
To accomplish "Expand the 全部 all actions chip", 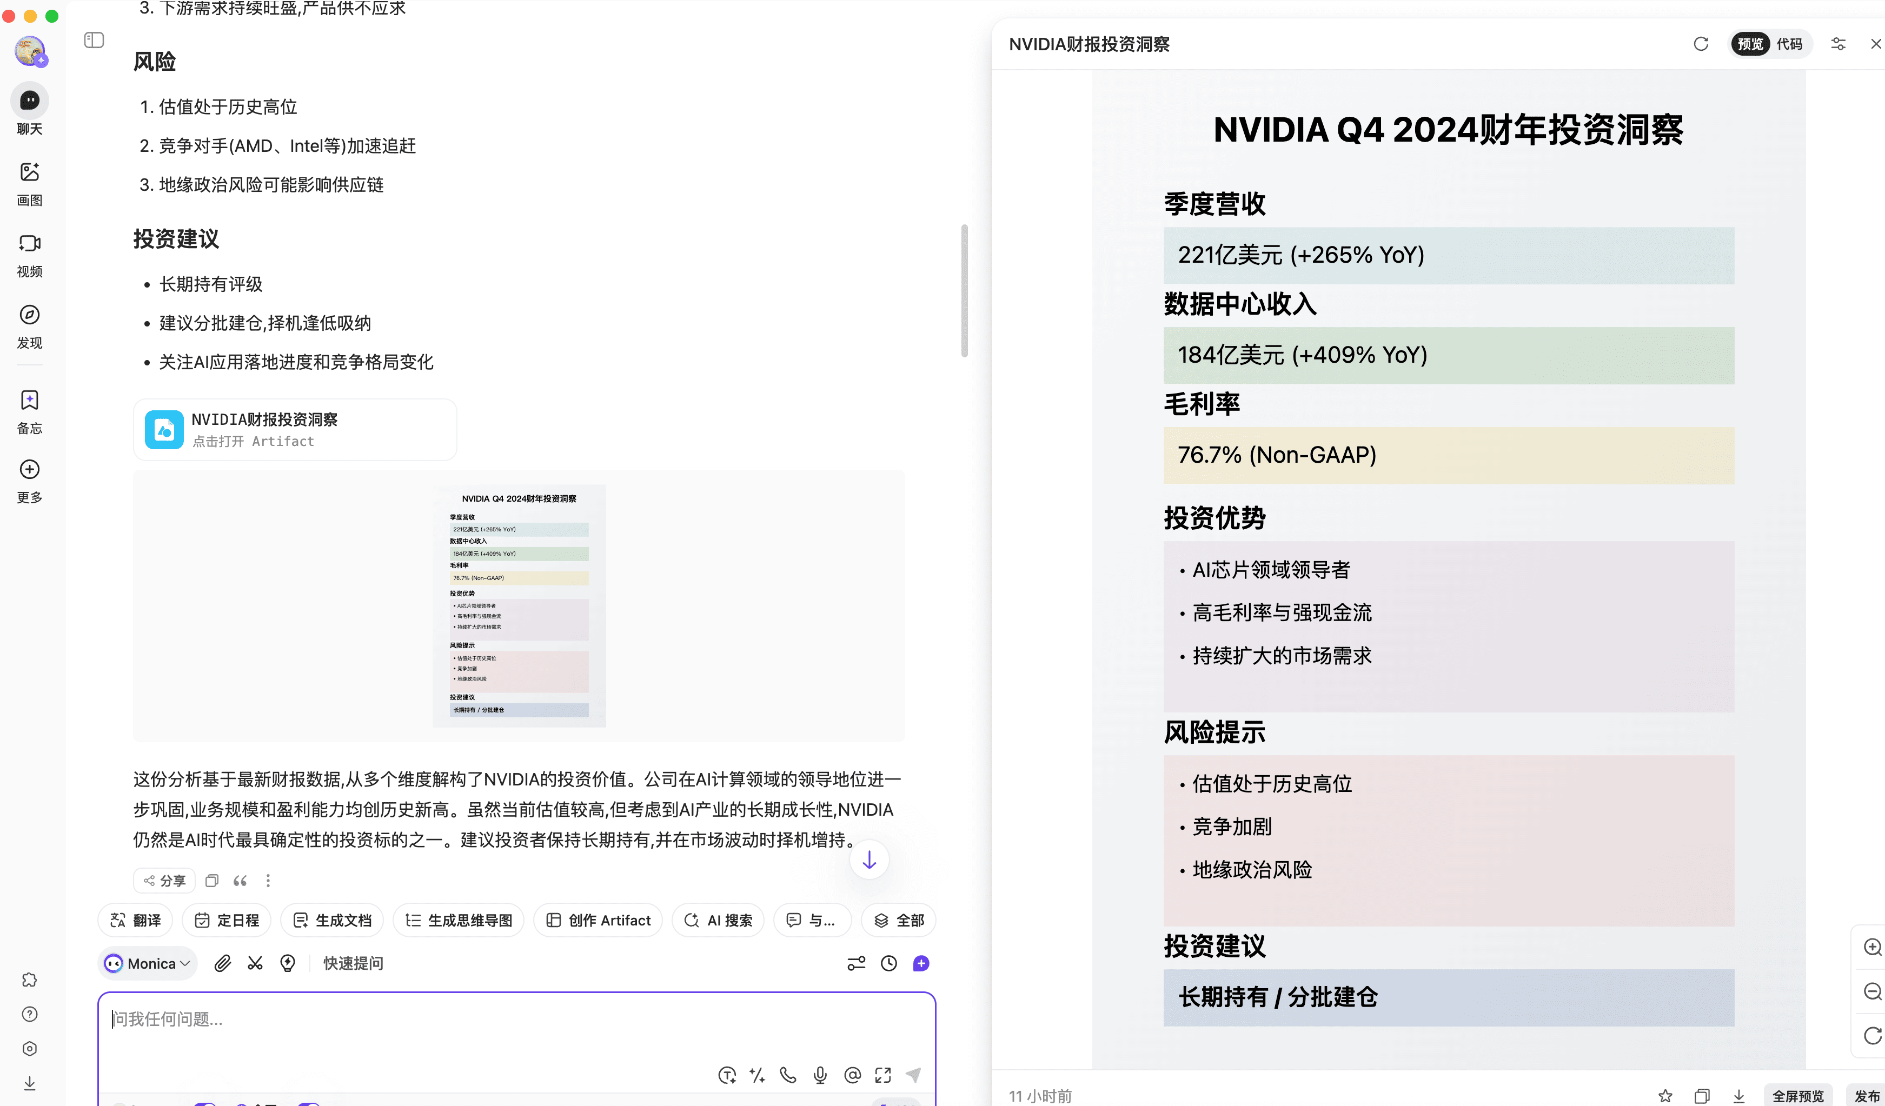I will click(899, 921).
